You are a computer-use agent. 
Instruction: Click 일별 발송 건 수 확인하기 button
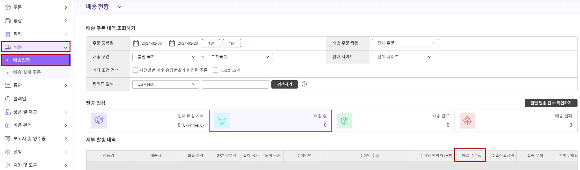[x=551, y=103]
